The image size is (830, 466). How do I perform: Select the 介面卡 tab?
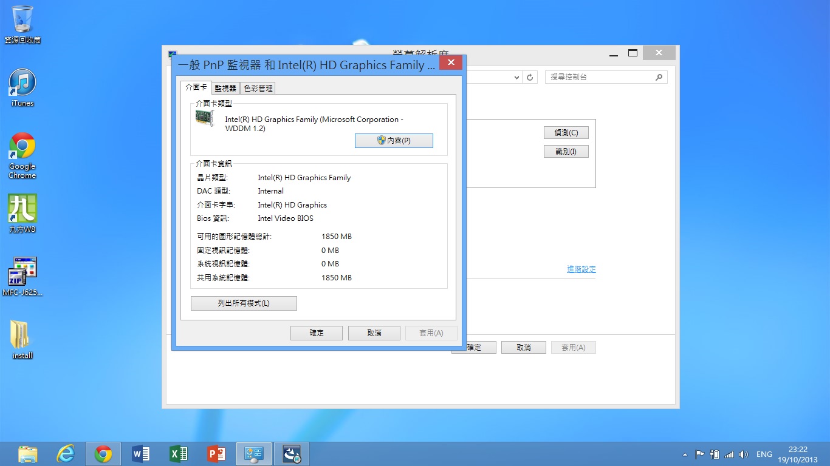[x=196, y=87]
